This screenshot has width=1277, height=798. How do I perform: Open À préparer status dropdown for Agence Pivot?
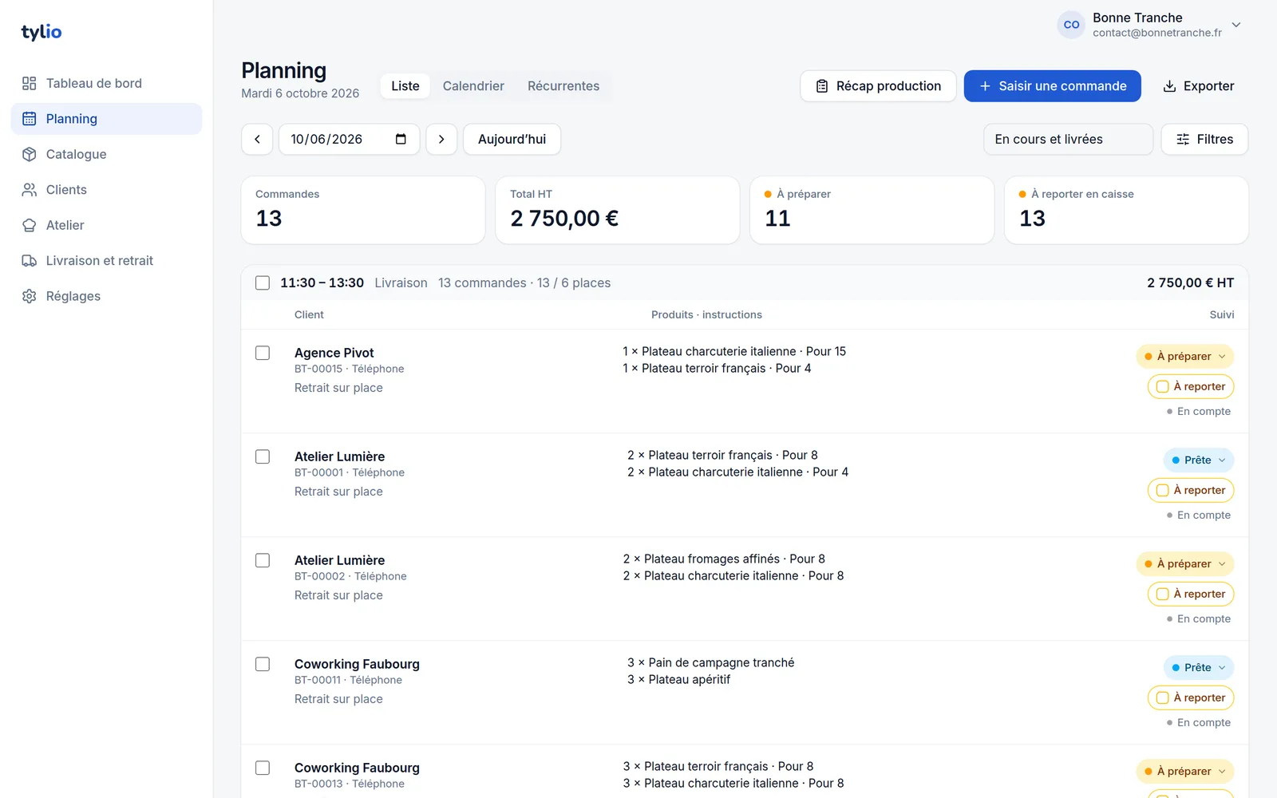point(1185,356)
